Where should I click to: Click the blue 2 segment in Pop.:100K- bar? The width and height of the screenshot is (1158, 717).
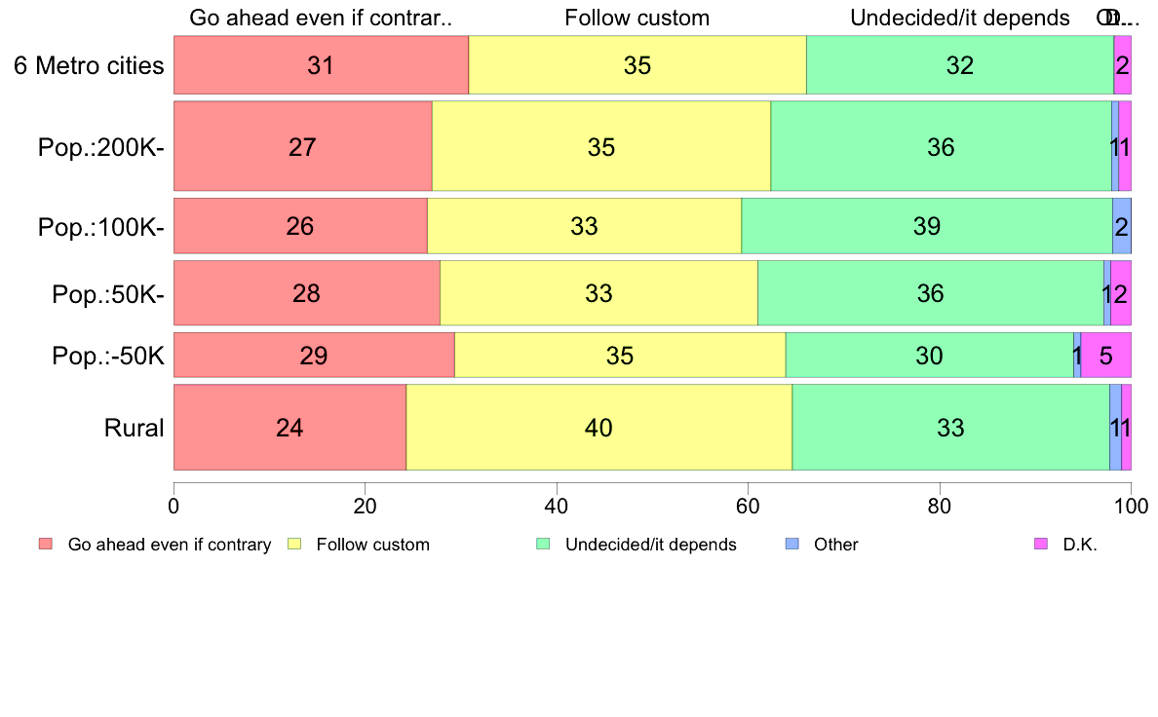[x=1122, y=226]
